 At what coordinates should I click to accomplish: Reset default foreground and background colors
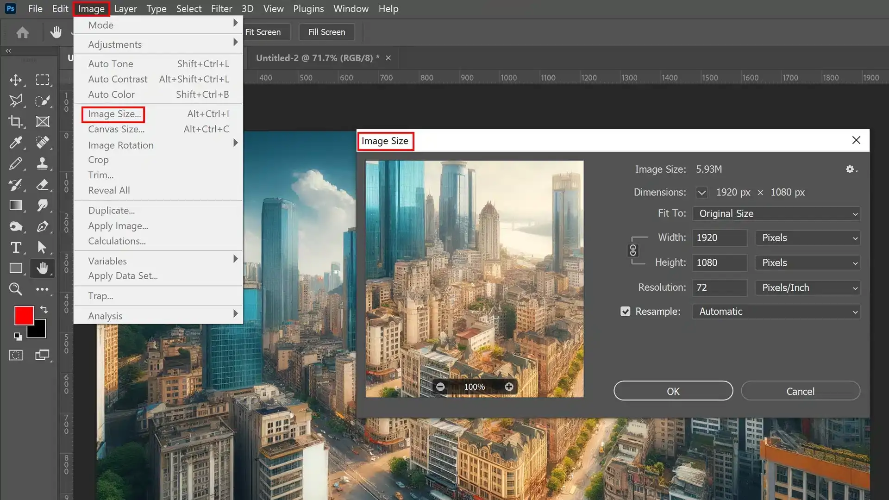click(18, 337)
